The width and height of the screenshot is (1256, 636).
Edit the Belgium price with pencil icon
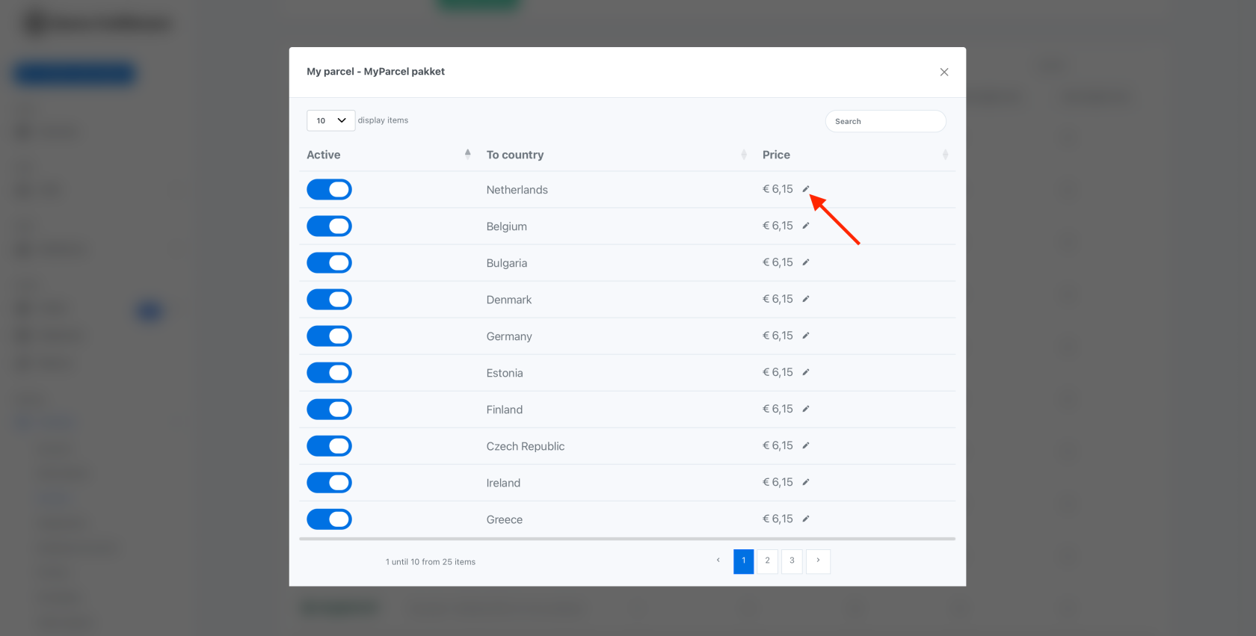[806, 226]
